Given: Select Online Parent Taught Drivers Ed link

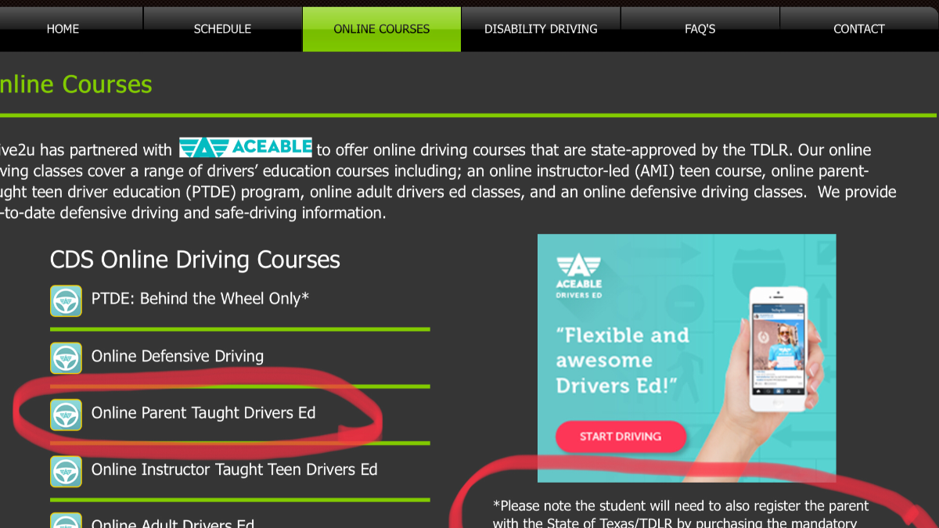Looking at the screenshot, I should [x=203, y=413].
